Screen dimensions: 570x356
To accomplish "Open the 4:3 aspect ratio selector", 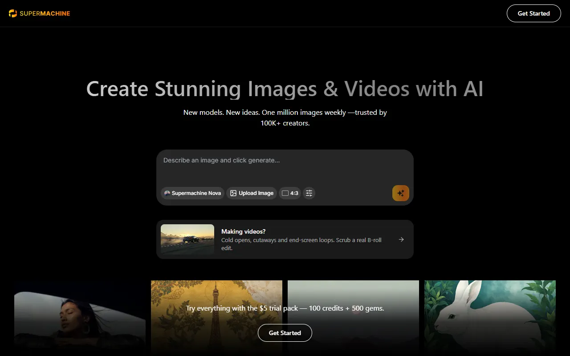I will pyautogui.click(x=290, y=193).
